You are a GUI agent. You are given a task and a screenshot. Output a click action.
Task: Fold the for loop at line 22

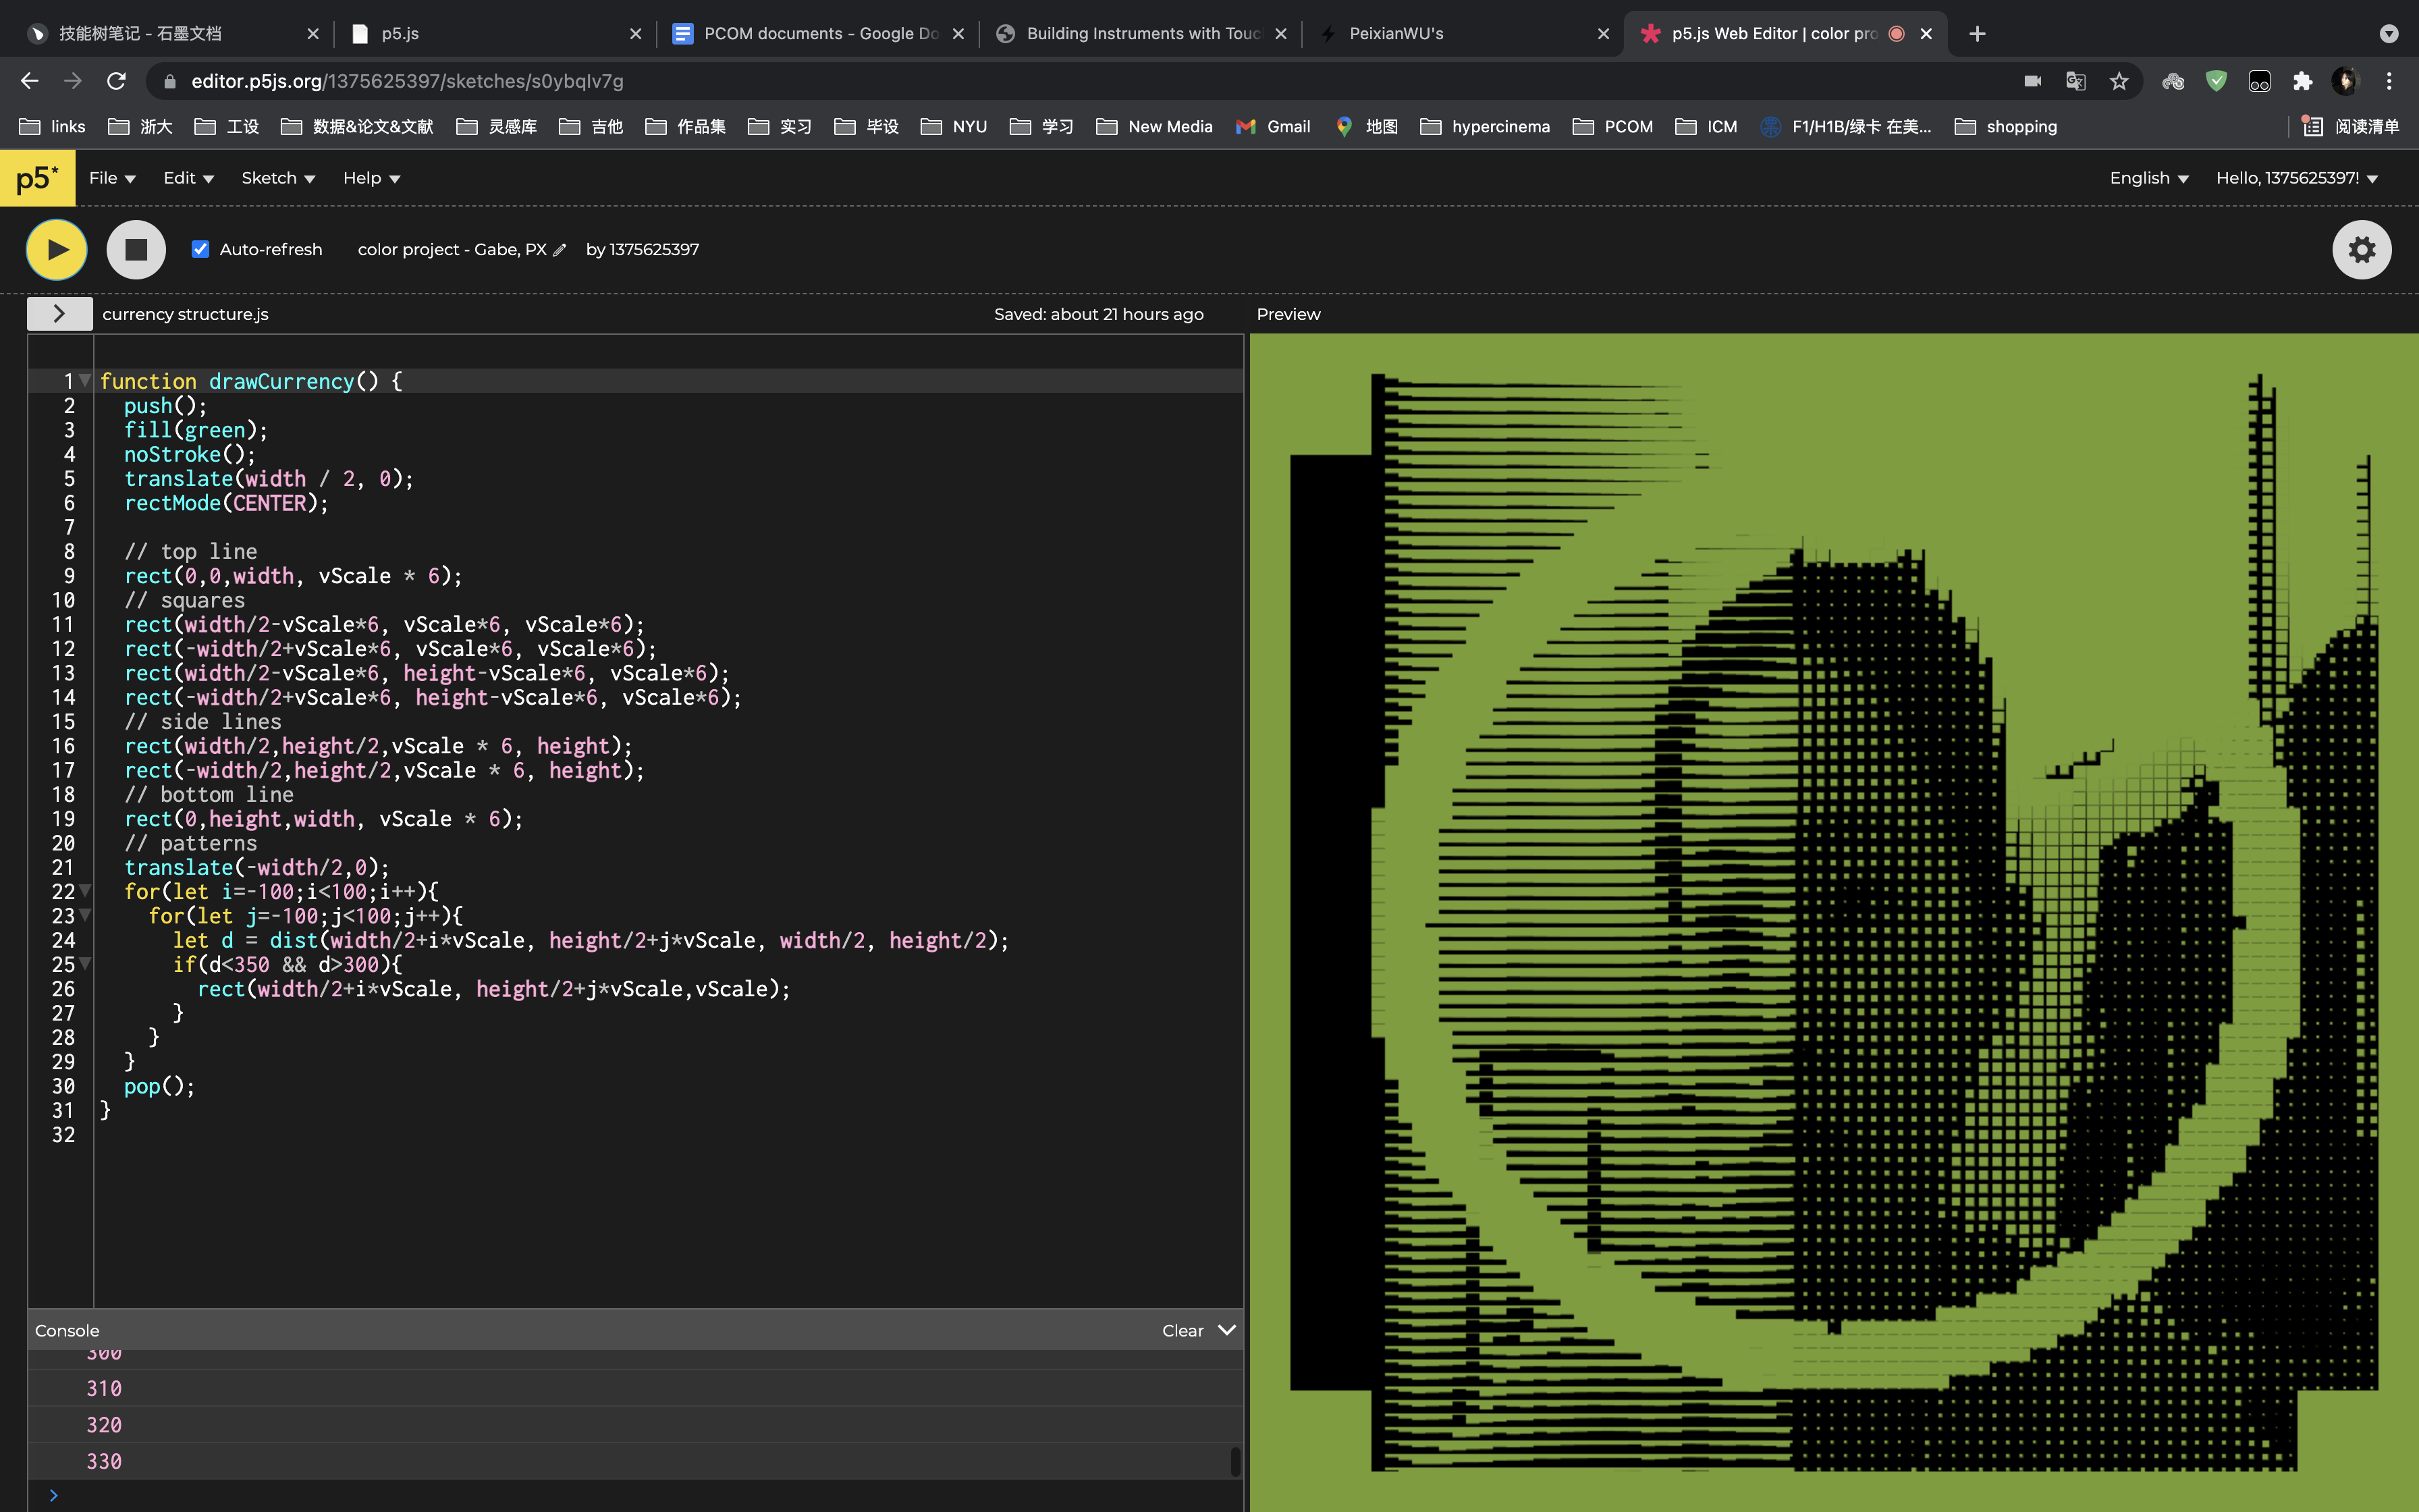tap(86, 891)
